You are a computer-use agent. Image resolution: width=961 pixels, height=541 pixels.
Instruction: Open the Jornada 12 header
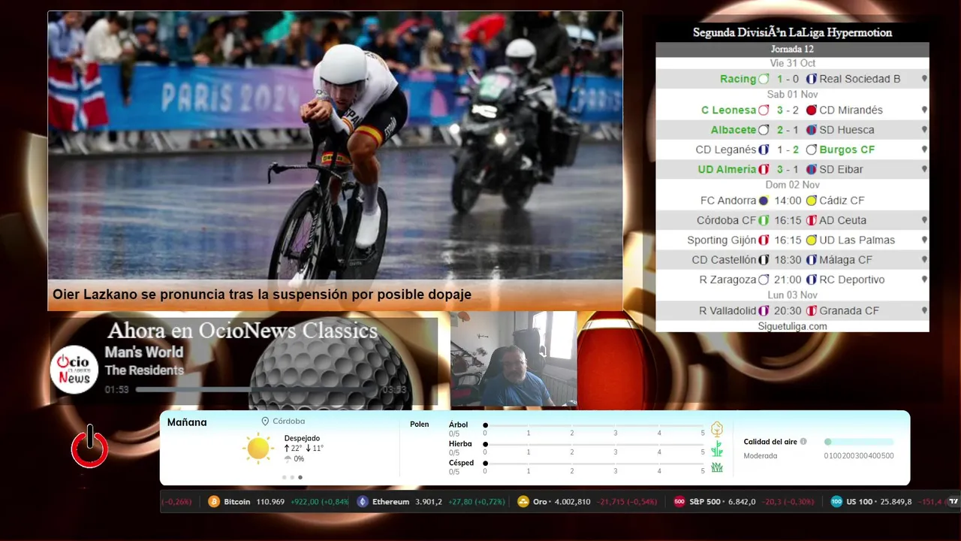(x=792, y=50)
